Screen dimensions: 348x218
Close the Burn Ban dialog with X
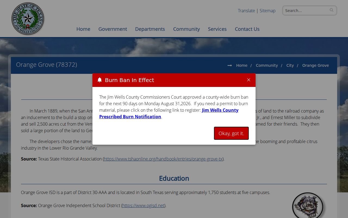pyautogui.click(x=248, y=80)
